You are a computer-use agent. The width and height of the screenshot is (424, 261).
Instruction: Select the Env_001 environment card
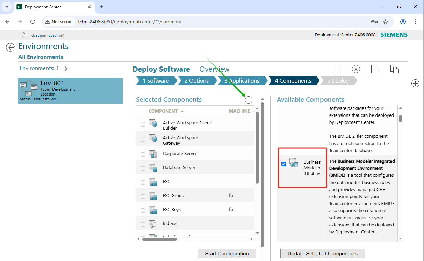click(x=71, y=91)
